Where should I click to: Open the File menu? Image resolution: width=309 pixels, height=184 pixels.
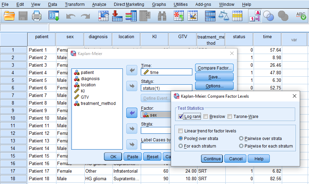pyautogui.click(x=5, y=4)
